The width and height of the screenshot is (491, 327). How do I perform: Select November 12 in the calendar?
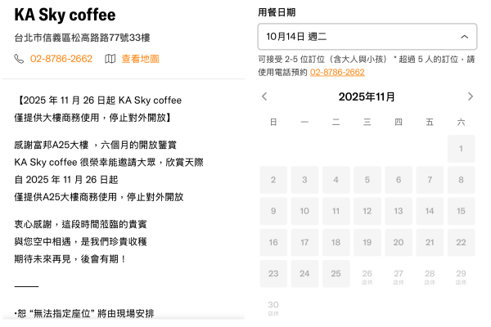click(367, 211)
